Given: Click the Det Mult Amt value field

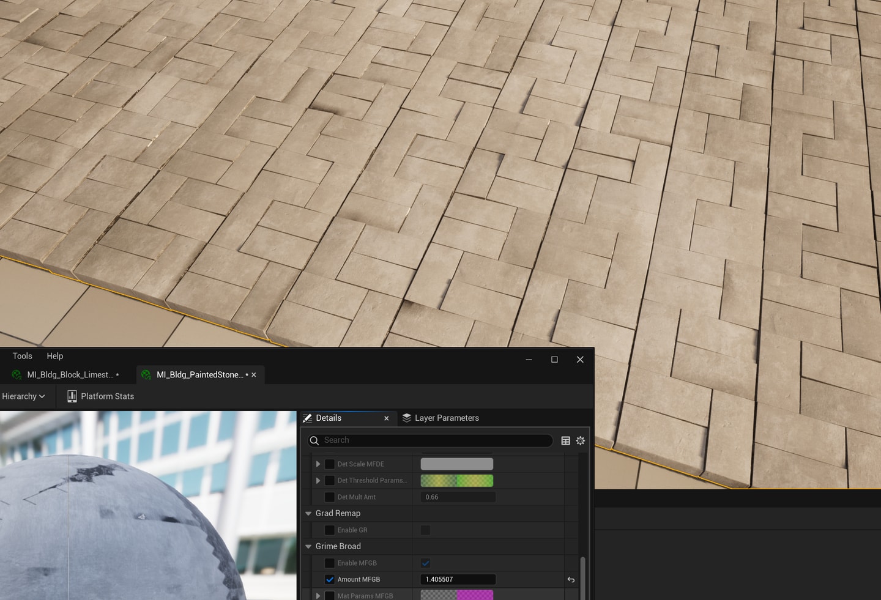Looking at the screenshot, I should pos(458,497).
